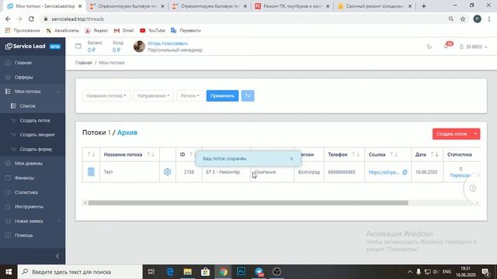This screenshot has height=279, width=497.
Task: Open Создать форму in the sidebar
Action: tap(36, 150)
